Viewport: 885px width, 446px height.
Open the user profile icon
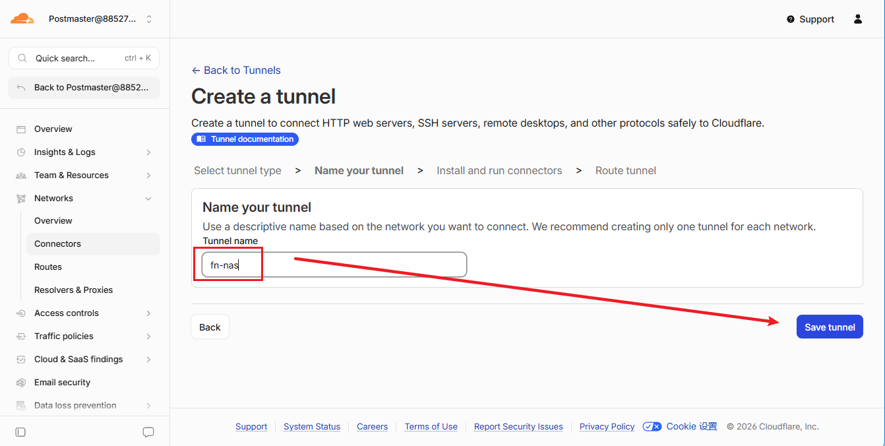coord(858,19)
